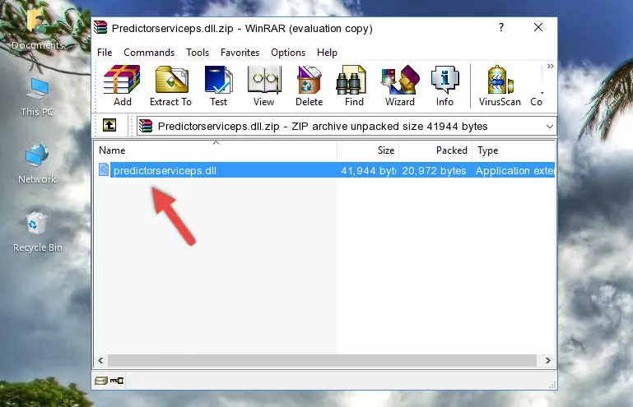Sort by the Name column header
The image size is (633, 407).
click(216, 150)
